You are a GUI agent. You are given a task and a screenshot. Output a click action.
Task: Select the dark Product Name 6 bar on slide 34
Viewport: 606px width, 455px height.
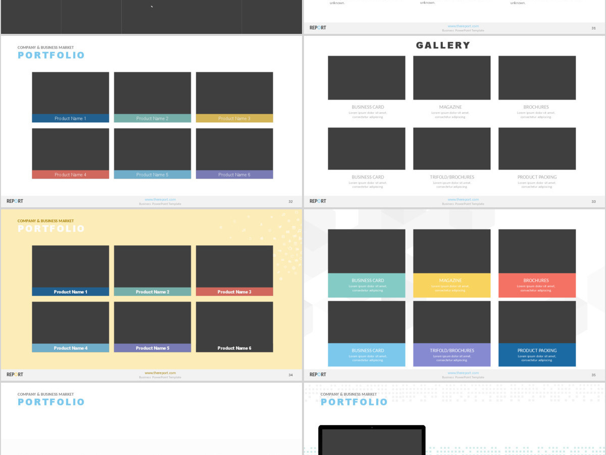tap(234, 348)
